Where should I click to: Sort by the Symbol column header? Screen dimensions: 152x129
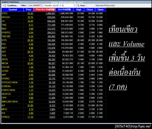pyautogui.click(x=12, y=10)
